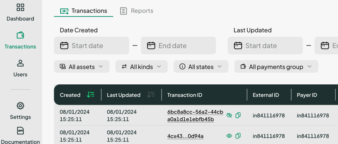Sort by Created column icon
This screenshot has height=144, width=338.
pos(91,94)
